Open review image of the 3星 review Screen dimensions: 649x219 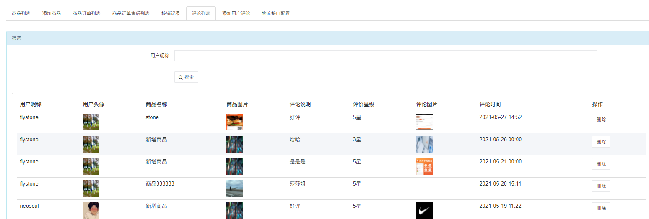pos(424,144)
